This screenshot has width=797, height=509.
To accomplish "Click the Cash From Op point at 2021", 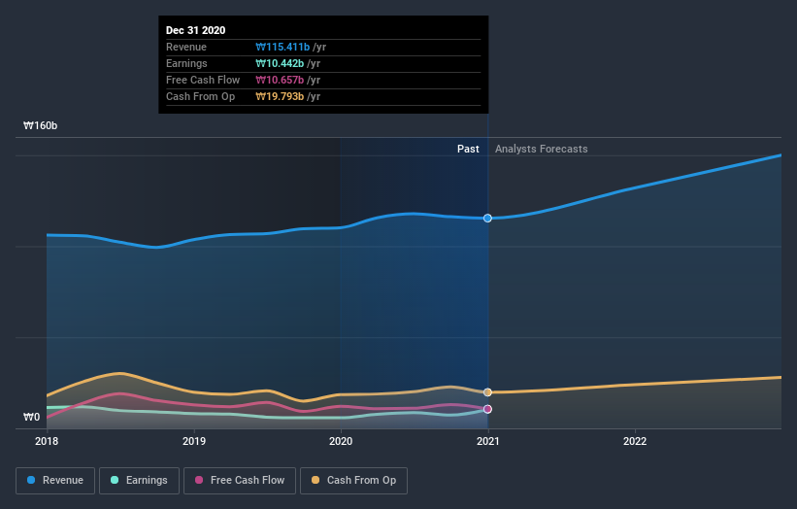I will (487, 392).
